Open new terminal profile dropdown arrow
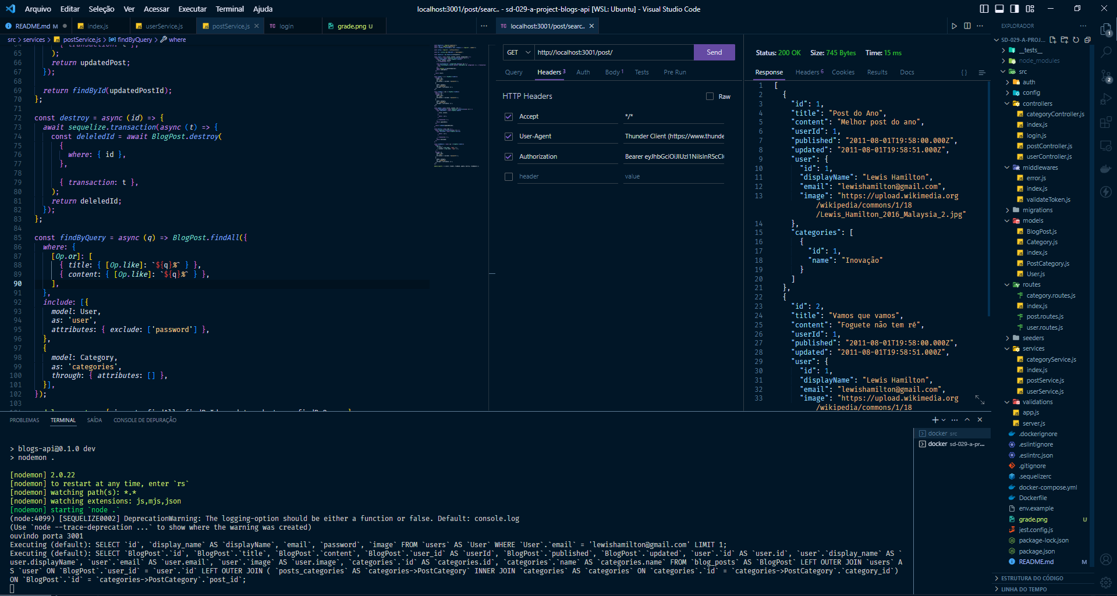 tap(944, 420)
